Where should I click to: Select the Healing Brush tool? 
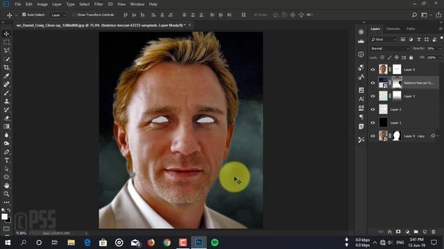(x=6, y=84)
